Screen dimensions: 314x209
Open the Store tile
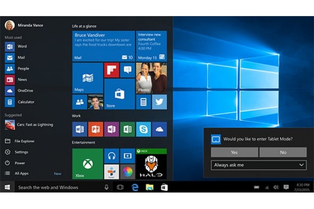point(120,94)
